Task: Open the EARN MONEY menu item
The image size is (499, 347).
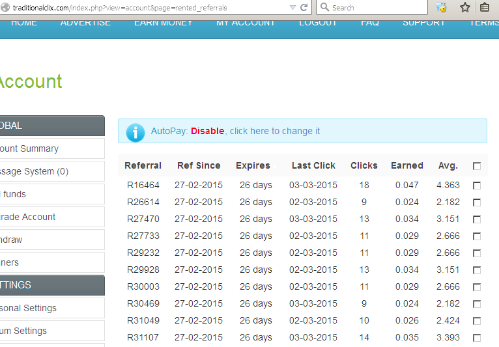Action: coord(164,23)
